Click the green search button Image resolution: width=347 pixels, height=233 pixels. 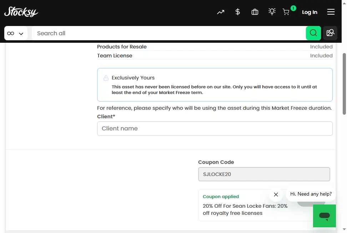click(x=313, y=33)
